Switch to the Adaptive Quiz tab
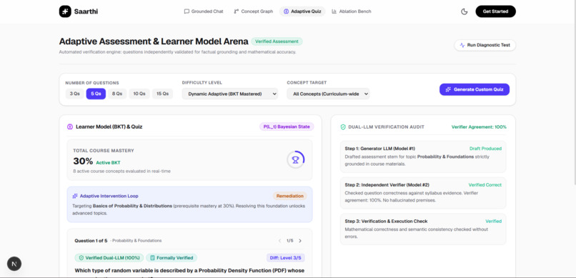The width and height of the screenshot is (576, 278). click(x=302, y=11)
